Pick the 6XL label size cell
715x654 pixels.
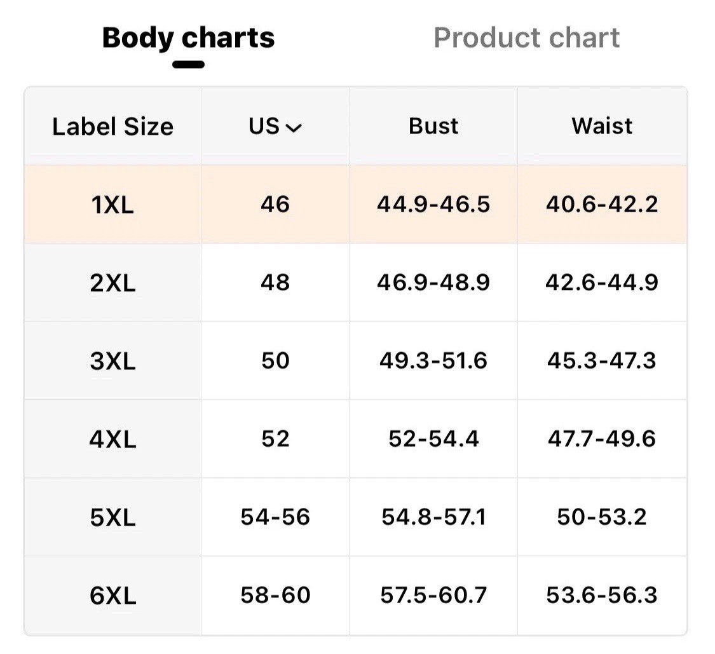click(x=112, y=596)
